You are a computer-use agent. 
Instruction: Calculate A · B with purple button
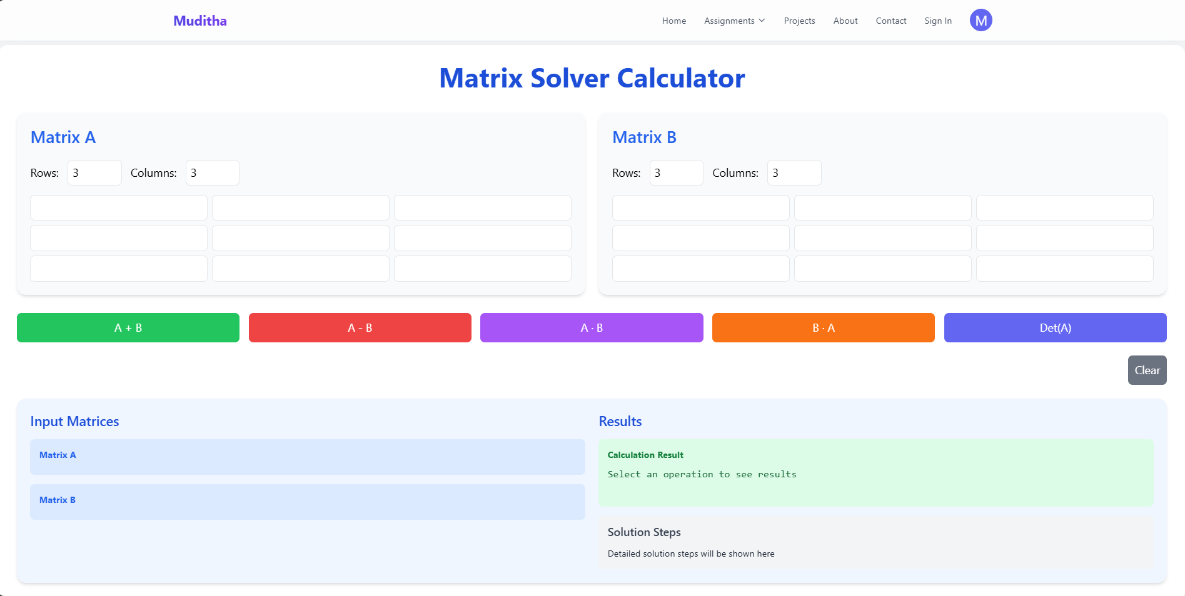[592, 327]
